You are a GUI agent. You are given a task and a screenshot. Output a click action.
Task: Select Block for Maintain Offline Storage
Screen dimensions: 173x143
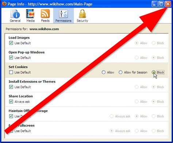pyautogui.click(x=154, y=116)
